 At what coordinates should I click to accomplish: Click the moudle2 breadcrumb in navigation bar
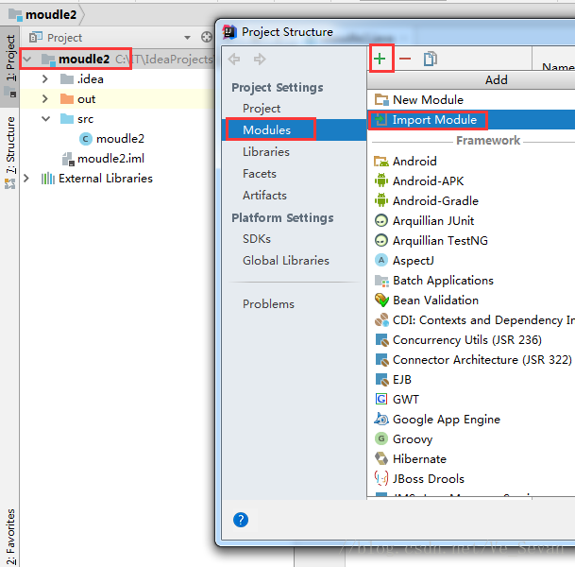(x=43, y=15)
